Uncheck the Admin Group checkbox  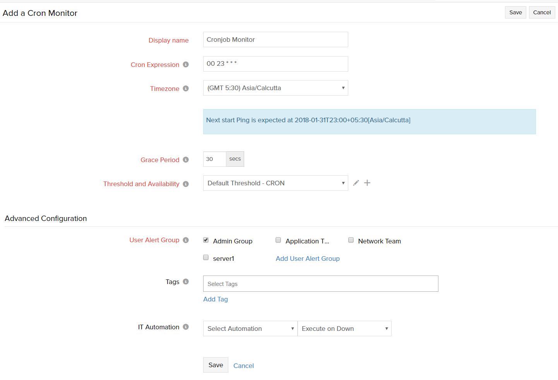point(206,240)
